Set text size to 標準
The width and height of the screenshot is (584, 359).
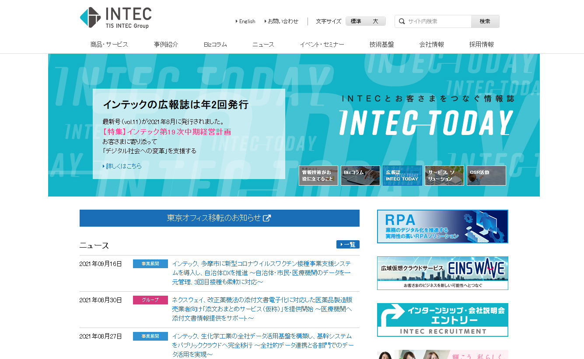pyautogui.click(x=356, y=21)
